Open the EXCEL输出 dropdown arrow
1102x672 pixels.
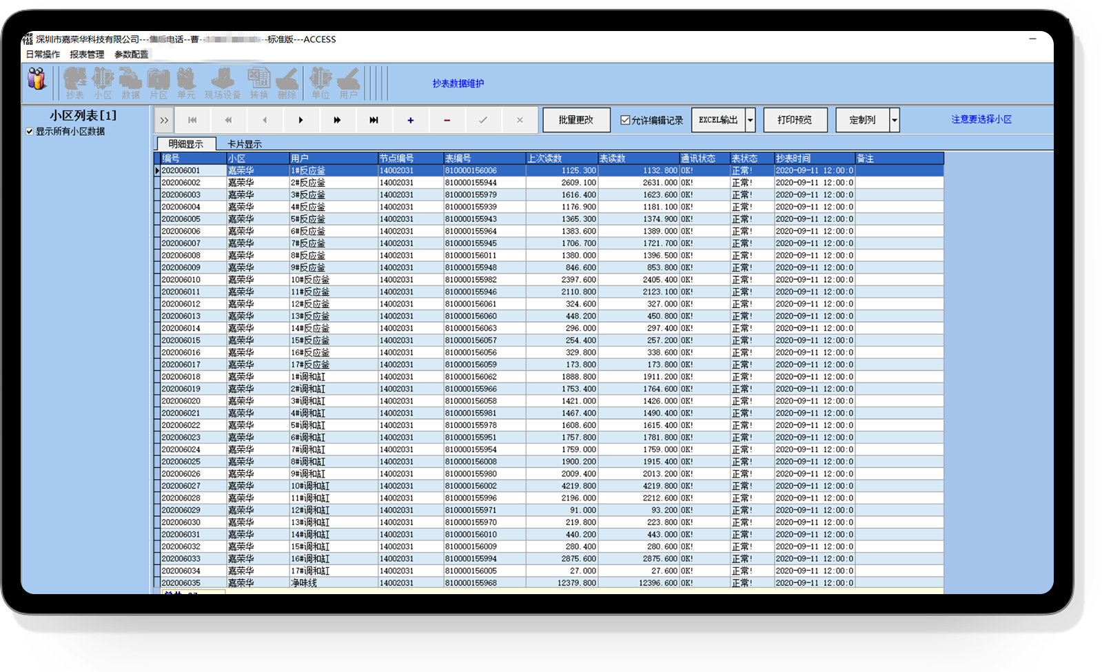click(x=751, y=120)
